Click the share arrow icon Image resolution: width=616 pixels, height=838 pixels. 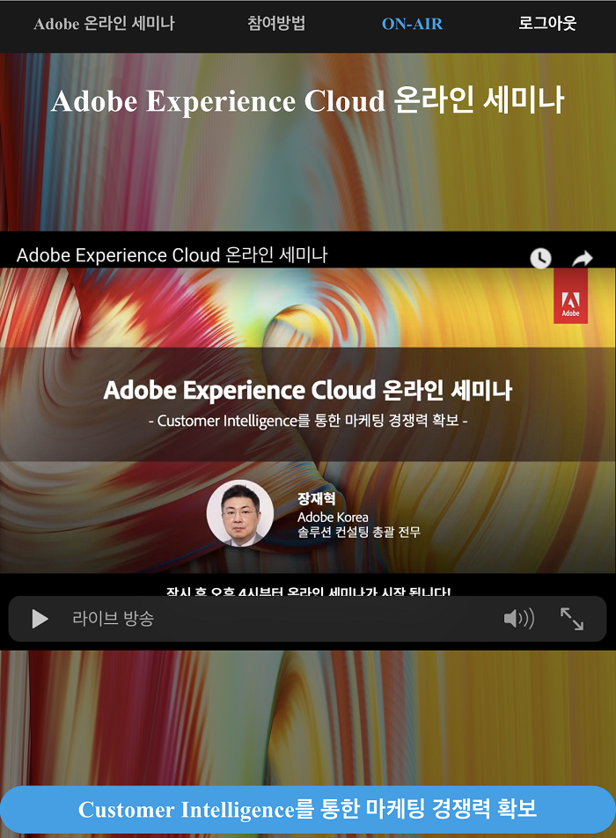[x=583, y=258]
